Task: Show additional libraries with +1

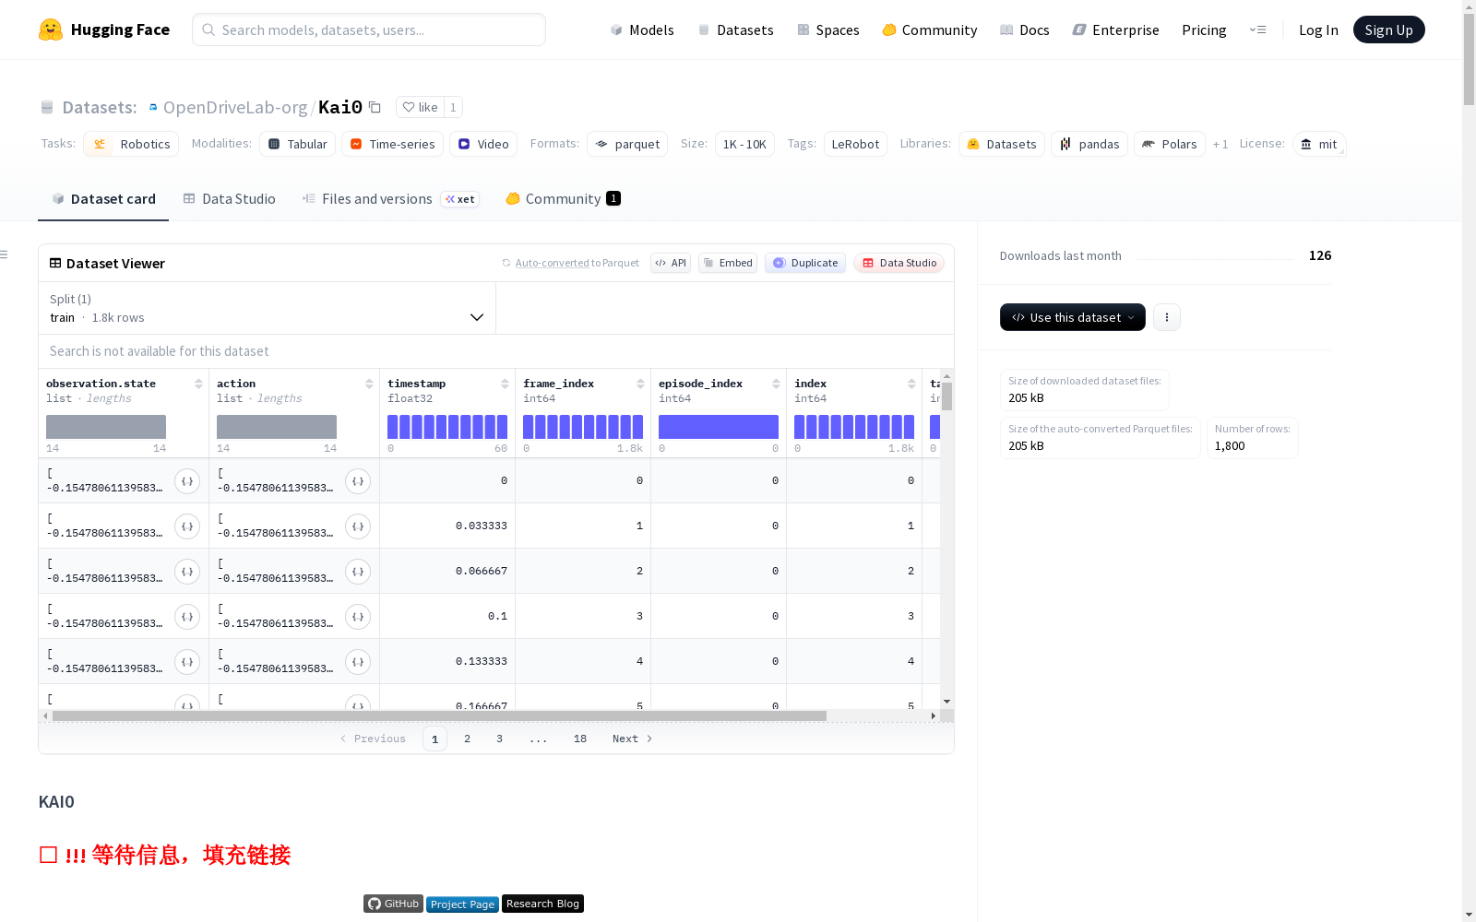Action: pyautogui.click(x=1220, y=144)
